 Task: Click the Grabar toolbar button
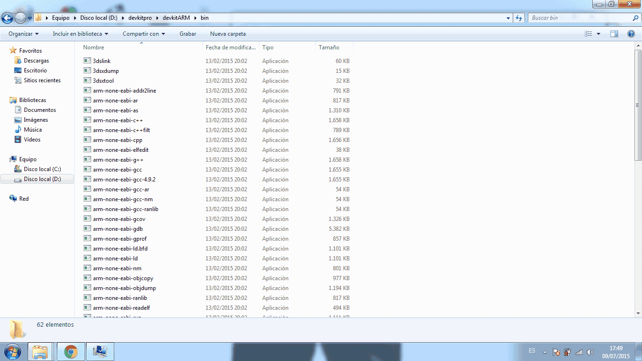coord(188,34)
